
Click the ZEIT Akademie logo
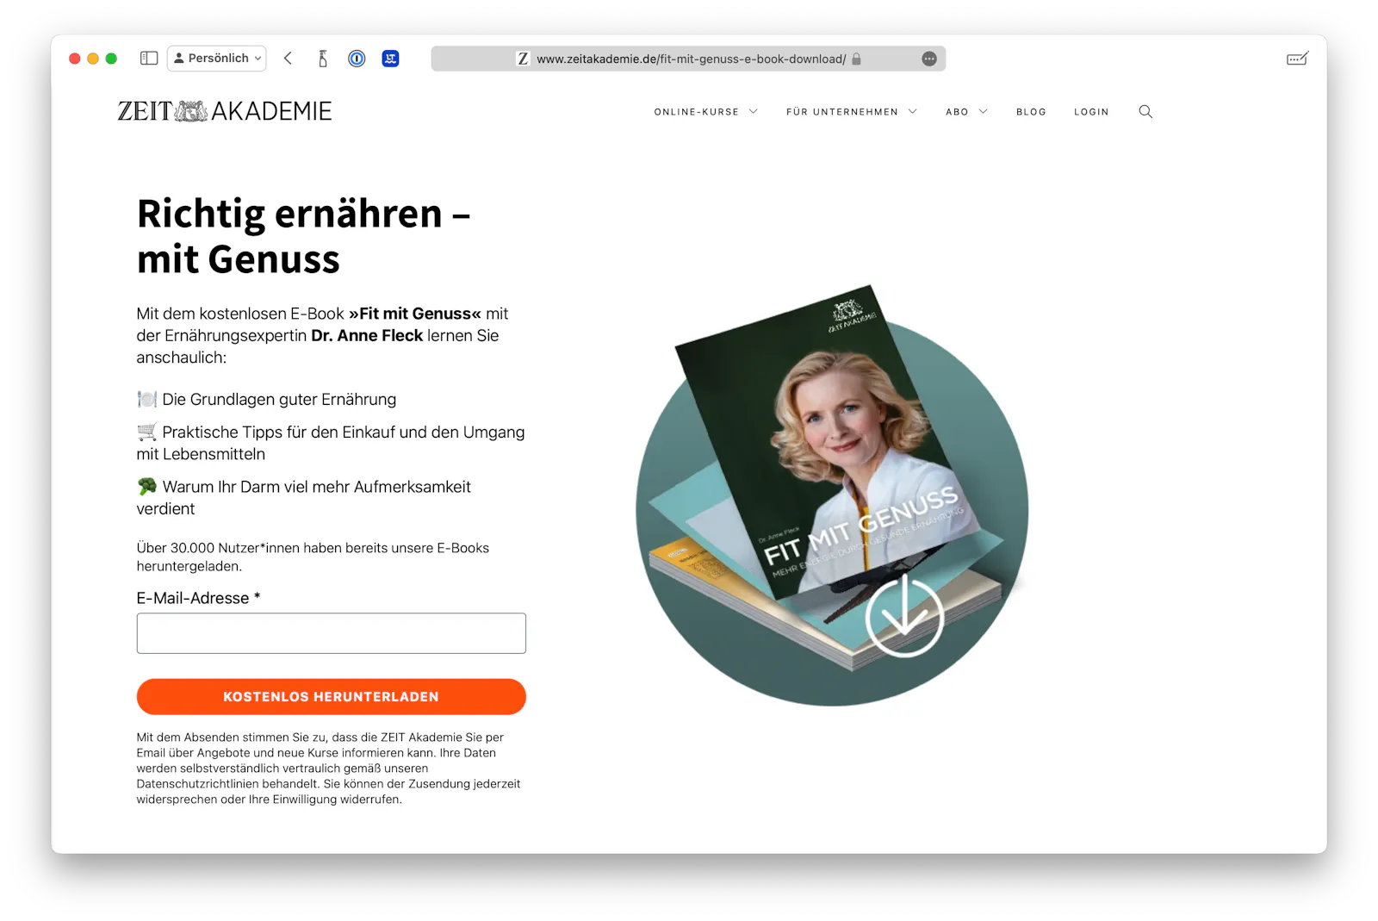(225, 111)
